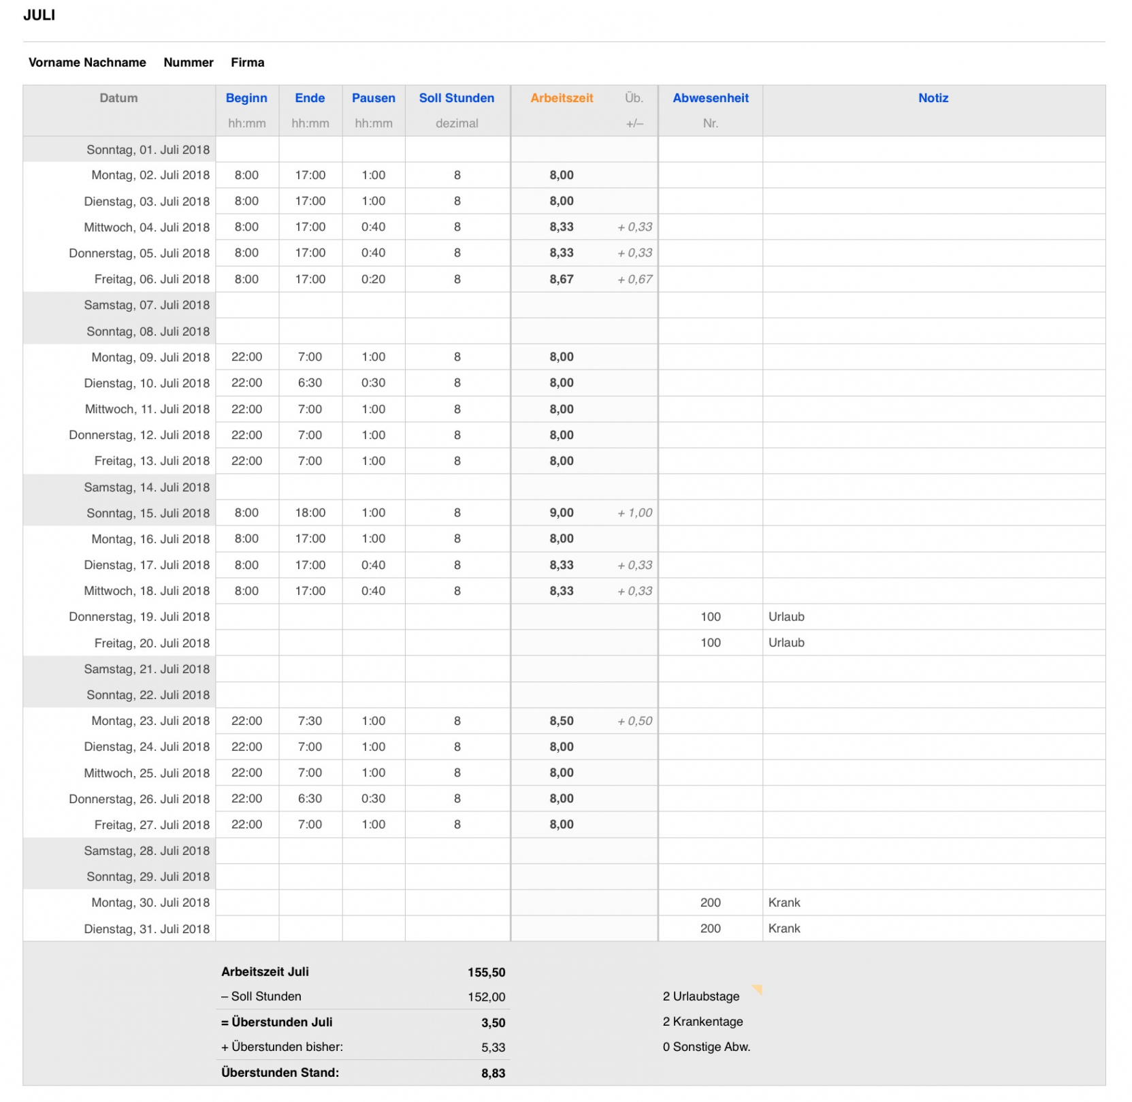Select the Arbeitszeit Juli total 155,50
1132x1102 pixels.
486,973
